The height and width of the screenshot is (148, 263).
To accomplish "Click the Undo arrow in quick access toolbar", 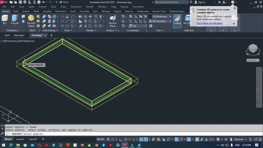I will click(x=44, y=2).
